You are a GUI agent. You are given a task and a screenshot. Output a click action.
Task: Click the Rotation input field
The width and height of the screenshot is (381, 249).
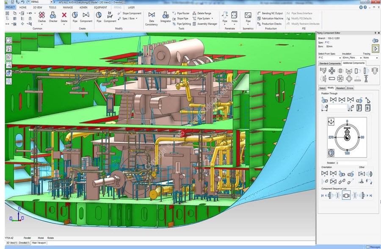(351, 163)
